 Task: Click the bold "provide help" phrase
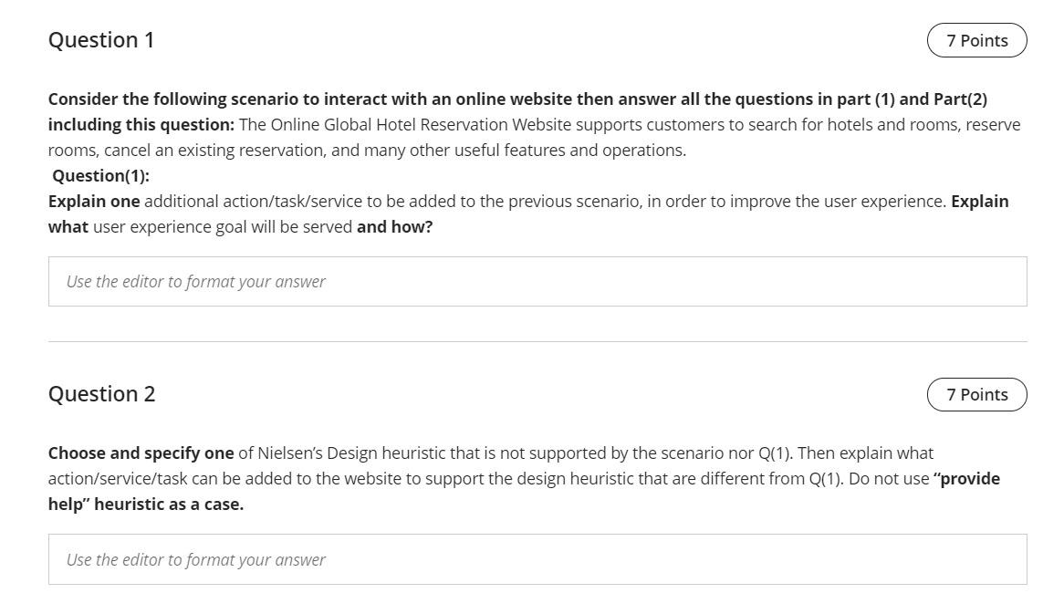click(969, 478)
